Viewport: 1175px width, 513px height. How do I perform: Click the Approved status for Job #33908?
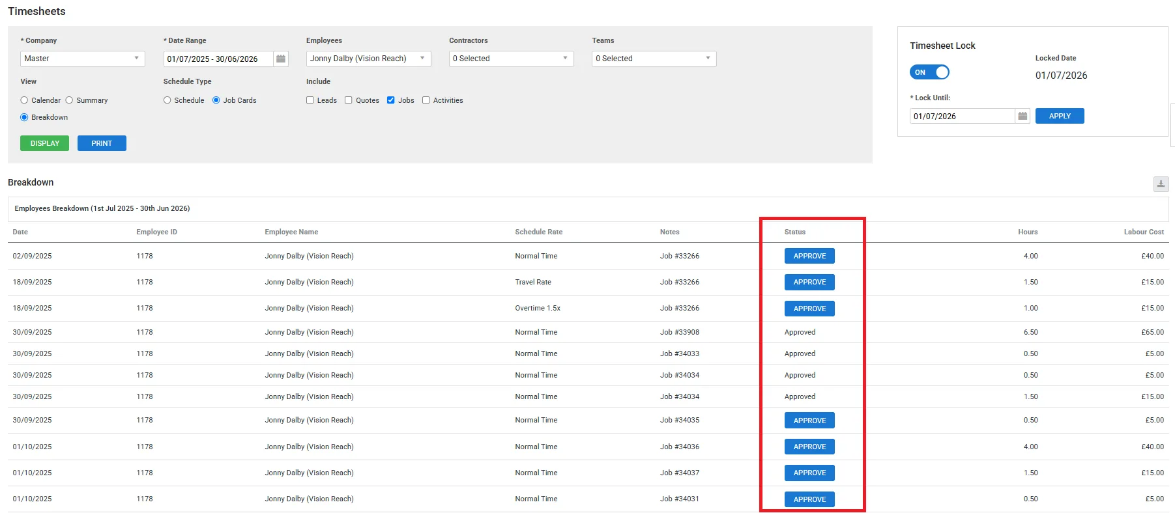coord(800,332)
